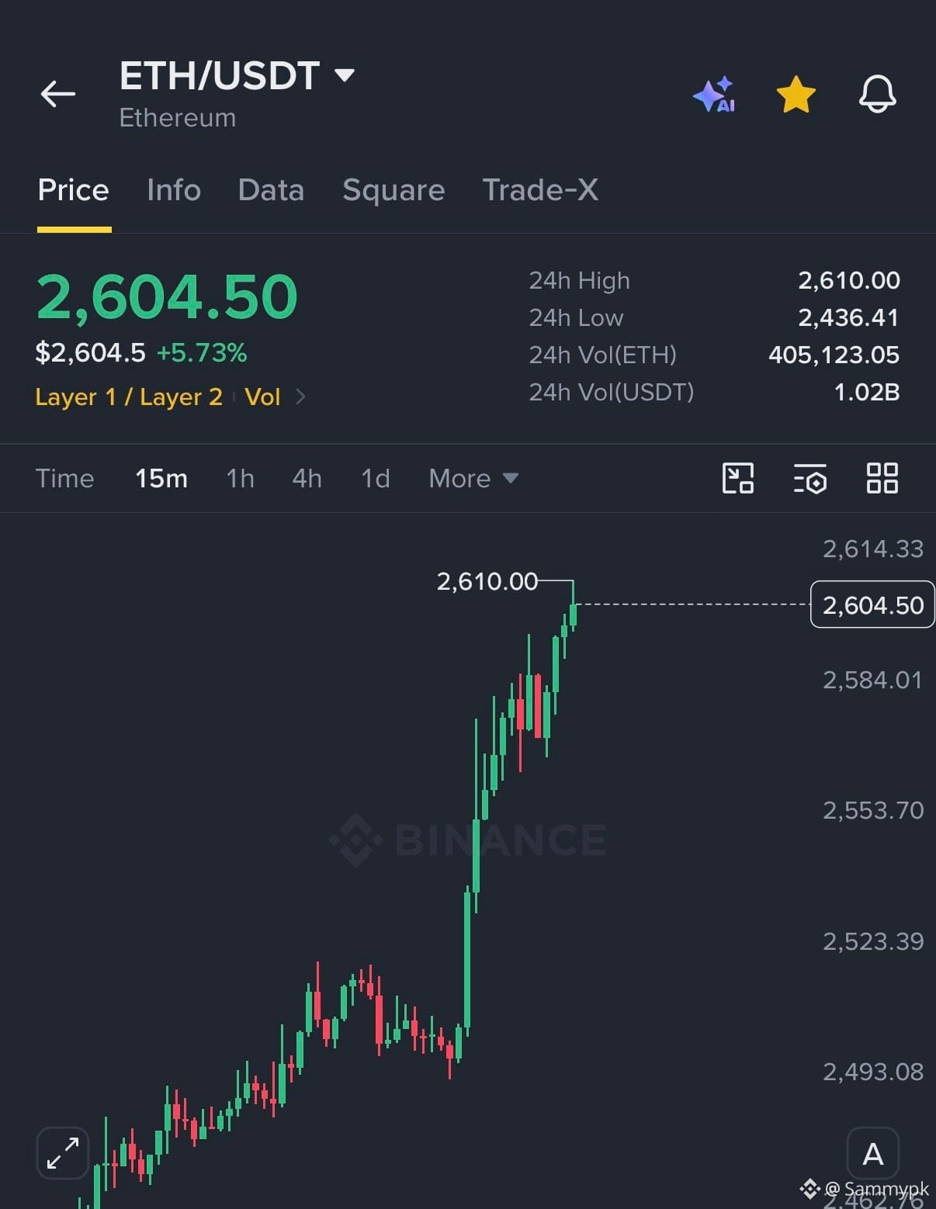Tap the back arrow icon
Viewport: 936px width, 1209px height.
(x=58, y=95)
